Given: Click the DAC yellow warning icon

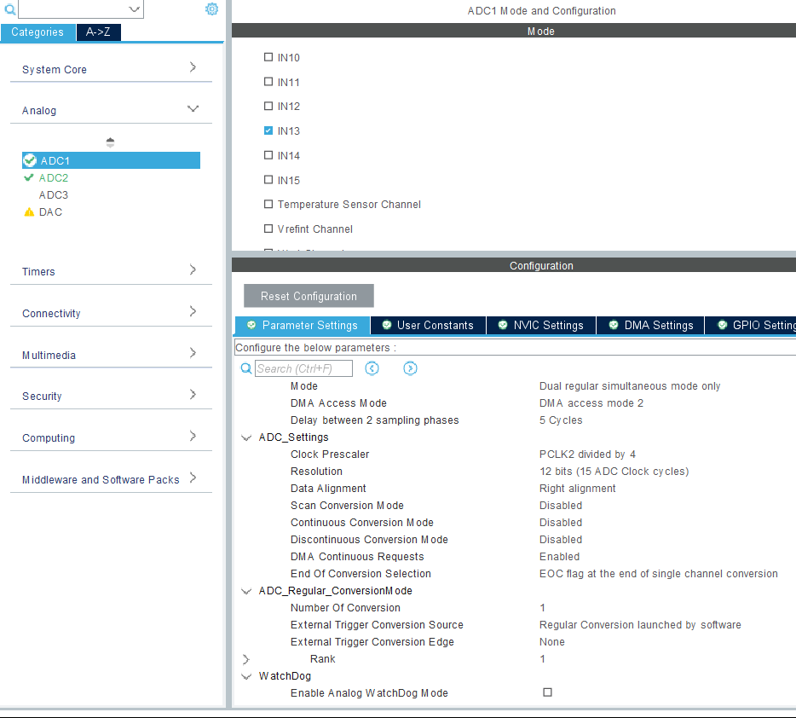Looking at the screenshot, I should pos(29,212).
